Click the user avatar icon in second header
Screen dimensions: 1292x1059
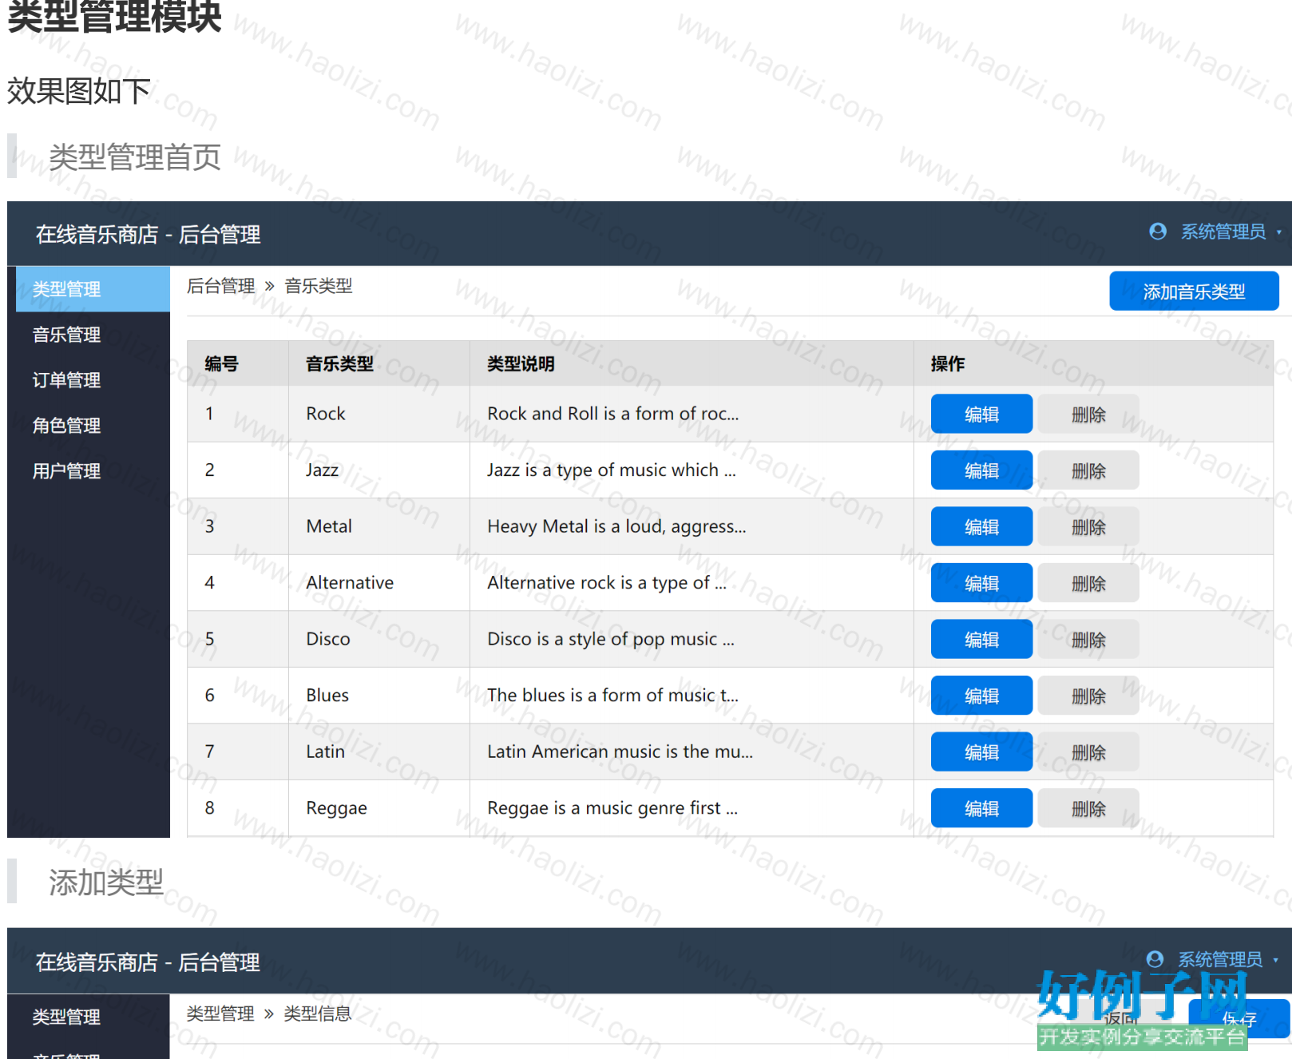1155,959
